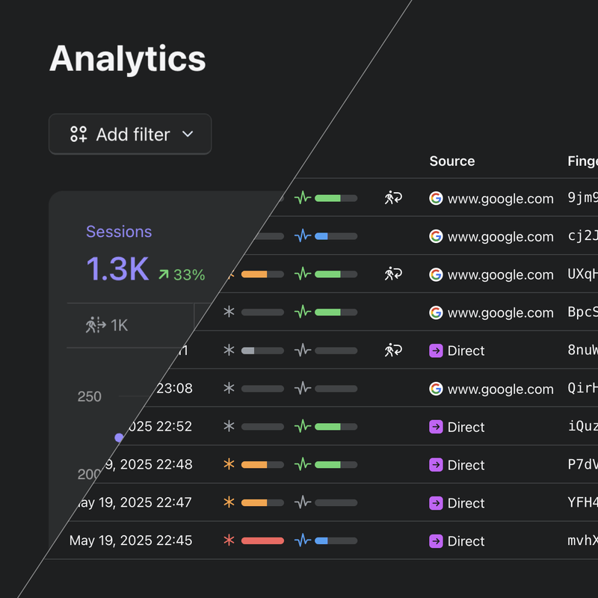Click the red asterisk in the 22:45 row
The width and height of the screenshot is (598, 598).
229,540
